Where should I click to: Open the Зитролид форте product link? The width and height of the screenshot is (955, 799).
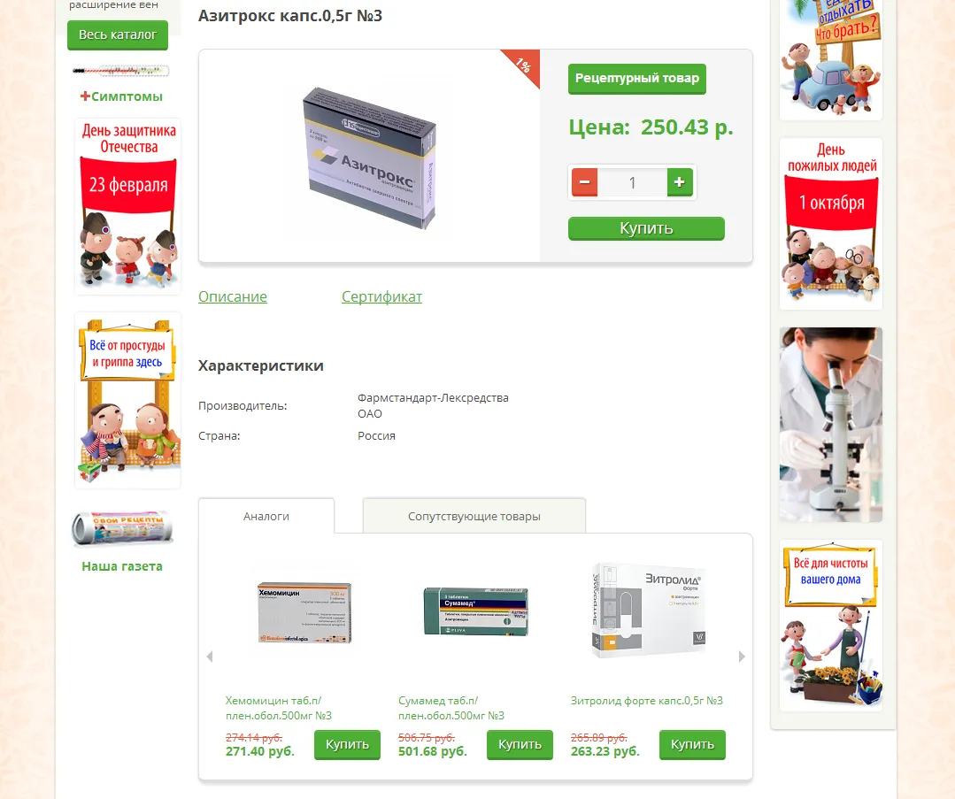pyautogui.click(x=647, y=701)
